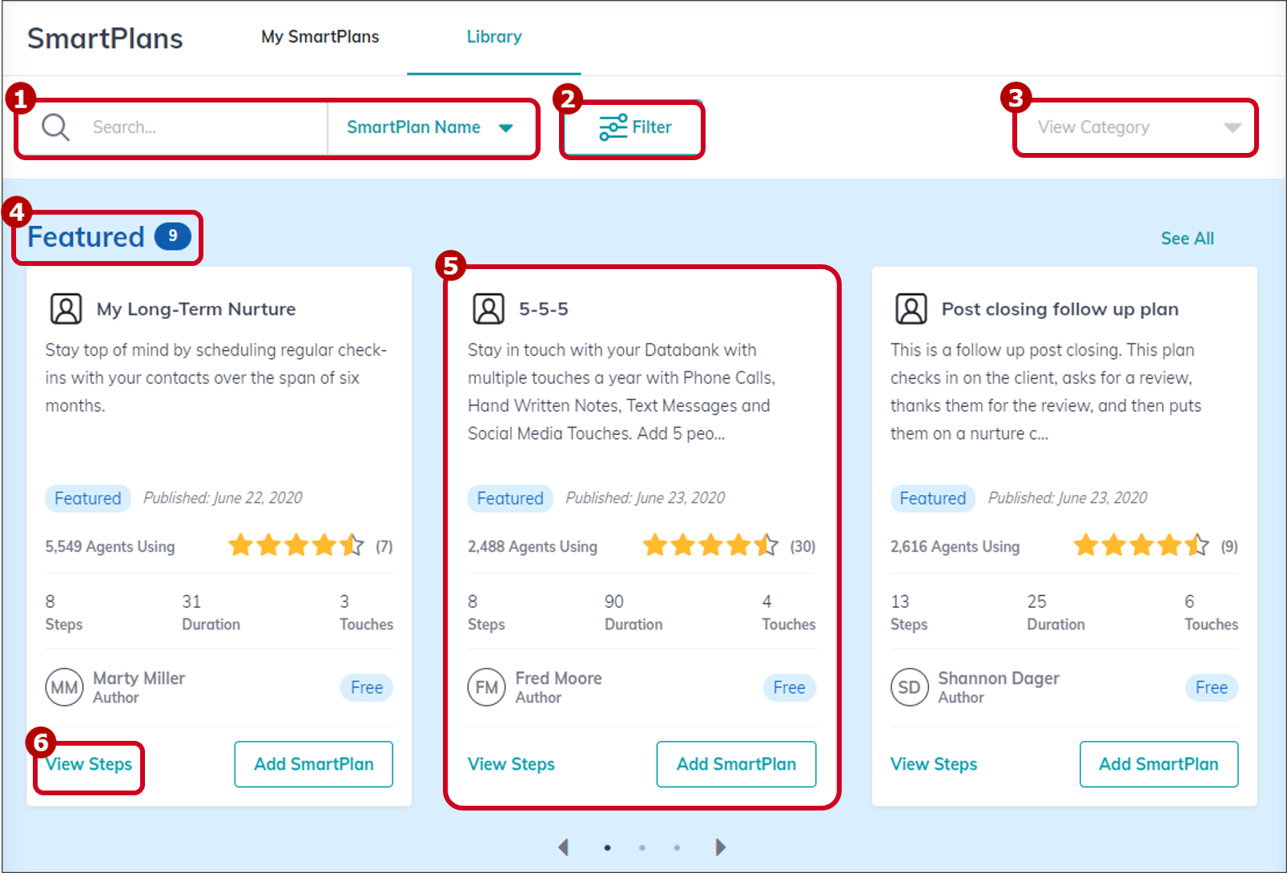The height and width of the screenshot is (873, 1287).
Task: Click the second carousel pagination dot
Action: (642, 847)
